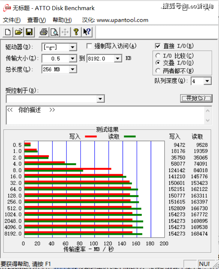The height and width of the screenshot is (269, 219).
Task: Click the 2048.0 transfer size row label
Action: (13, 221)
